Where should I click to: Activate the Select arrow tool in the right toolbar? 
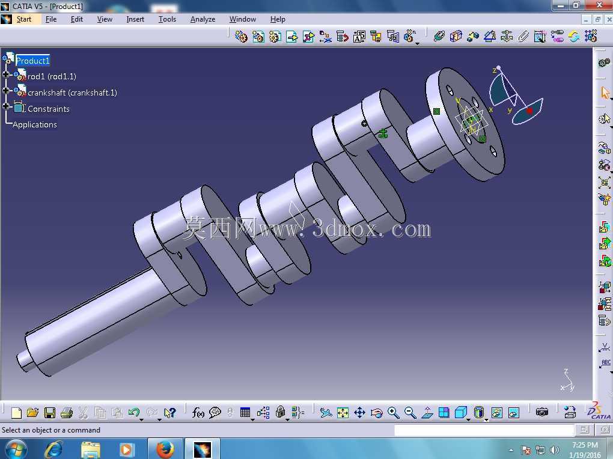(604, 93)
